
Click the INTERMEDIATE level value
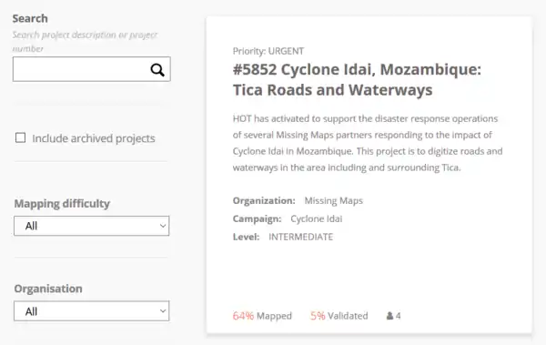301,237
